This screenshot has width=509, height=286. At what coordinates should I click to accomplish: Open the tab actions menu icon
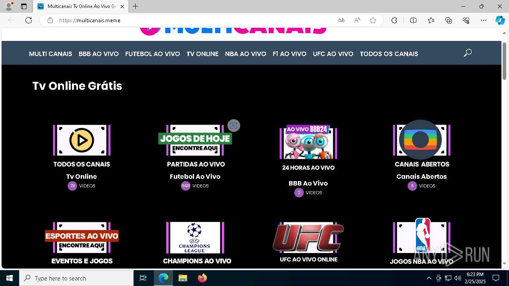click(x=24, y=6)
